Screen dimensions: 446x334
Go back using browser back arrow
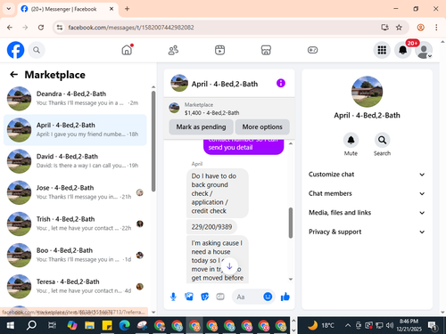(10, 28)
